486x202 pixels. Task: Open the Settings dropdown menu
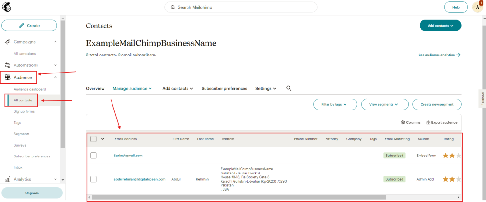[266, 88]
